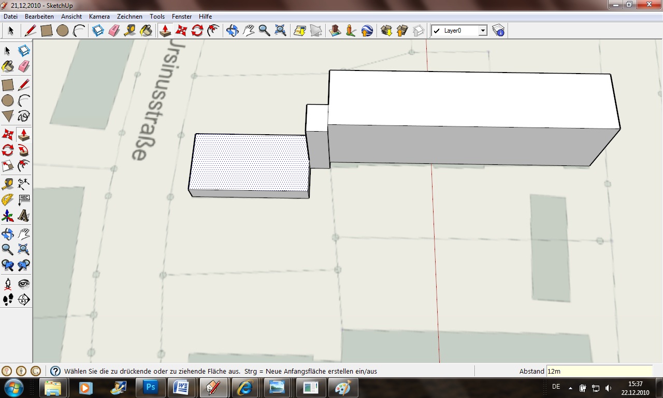Image resolution: width=663 pixels, height=398 pixels.
Task: Select the Follow Me tool
Action: (24, 150)
